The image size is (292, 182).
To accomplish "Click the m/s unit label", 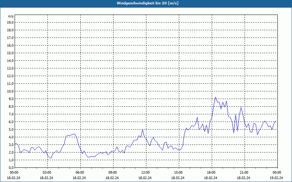I will pyautogui.click(x=11, y=16).
